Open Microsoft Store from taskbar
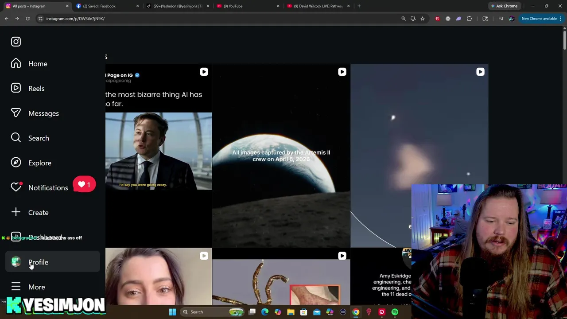This screenshot has height=319, width=567. pos(304,312)
